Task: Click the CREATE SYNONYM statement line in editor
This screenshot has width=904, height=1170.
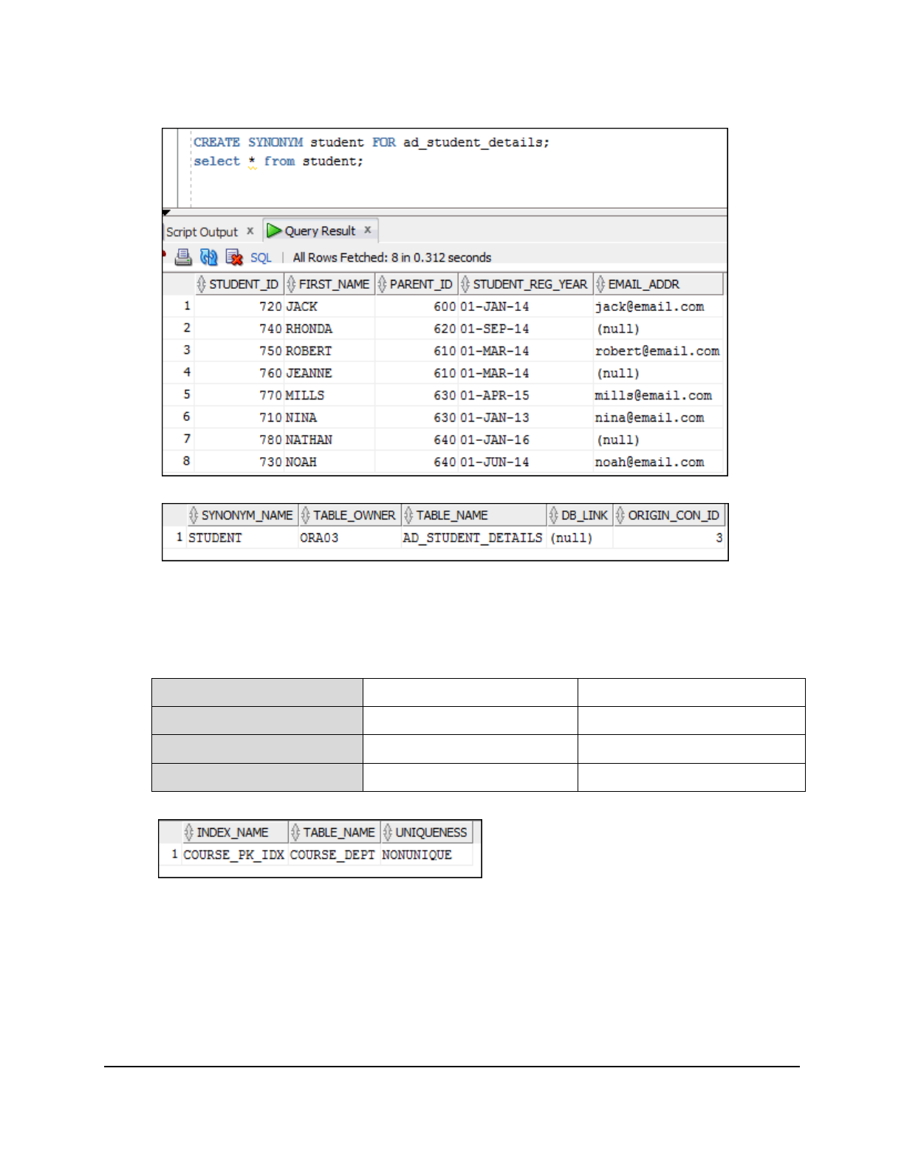Action: (x=371, y=142)
